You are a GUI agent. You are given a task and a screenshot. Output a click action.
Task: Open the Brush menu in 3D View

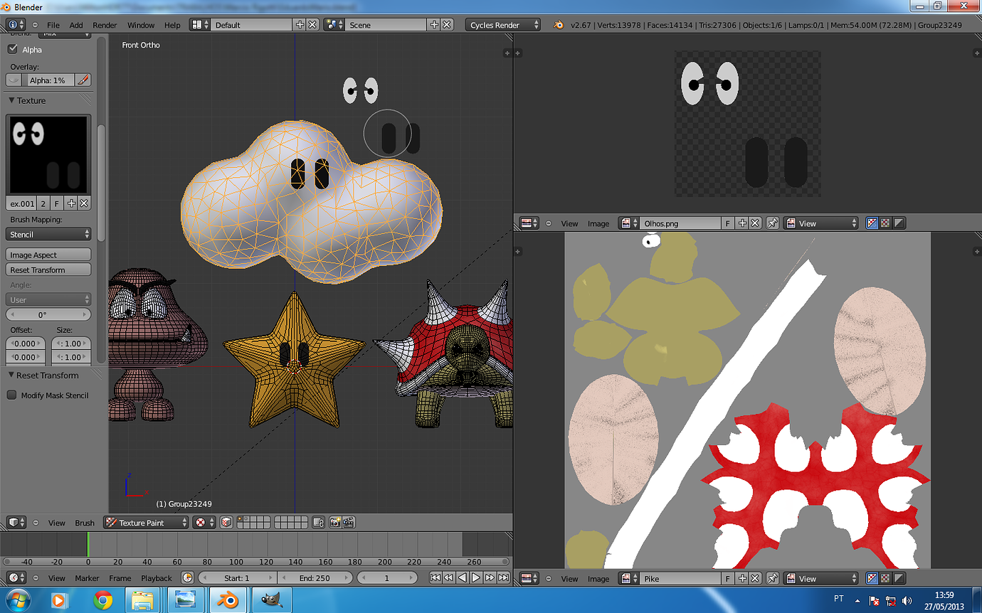[x=85, y=523]
